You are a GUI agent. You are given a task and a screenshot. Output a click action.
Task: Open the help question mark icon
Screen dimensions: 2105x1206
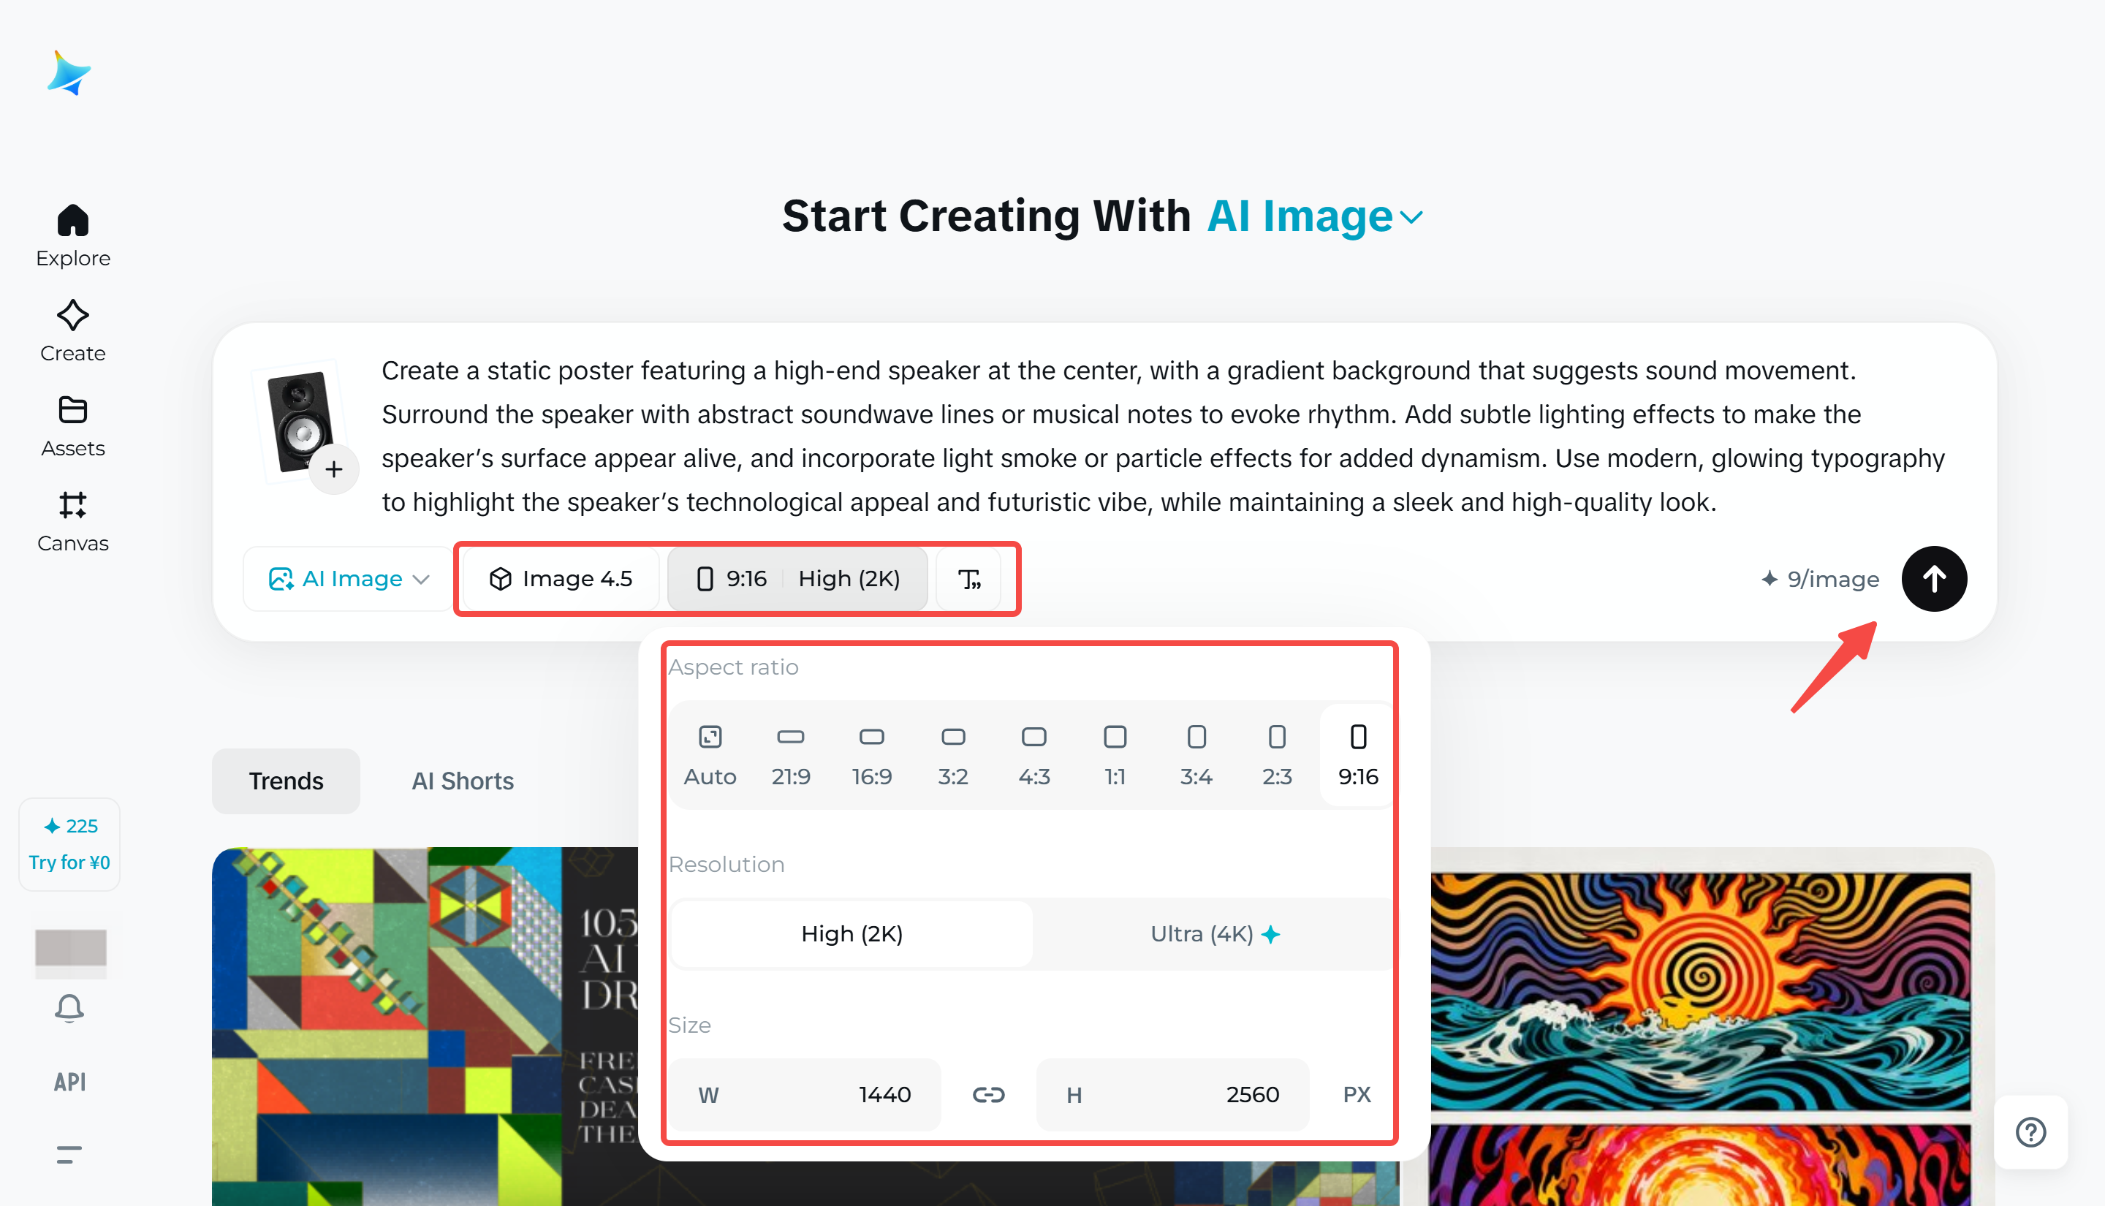[2030, 1132]
